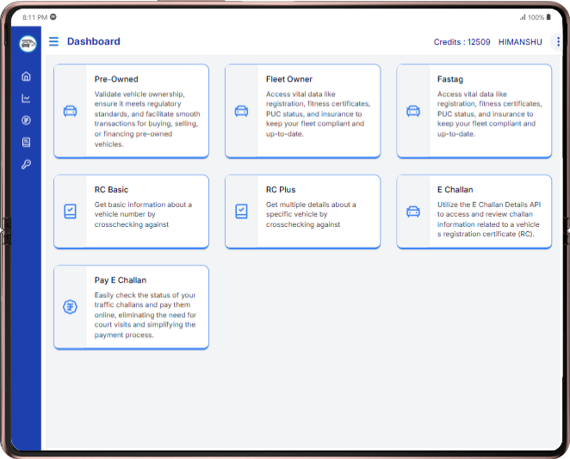Open the analytics chart icon in sidebar
The width and height of the screenshot is (570, 459).
tap(26, 98)
